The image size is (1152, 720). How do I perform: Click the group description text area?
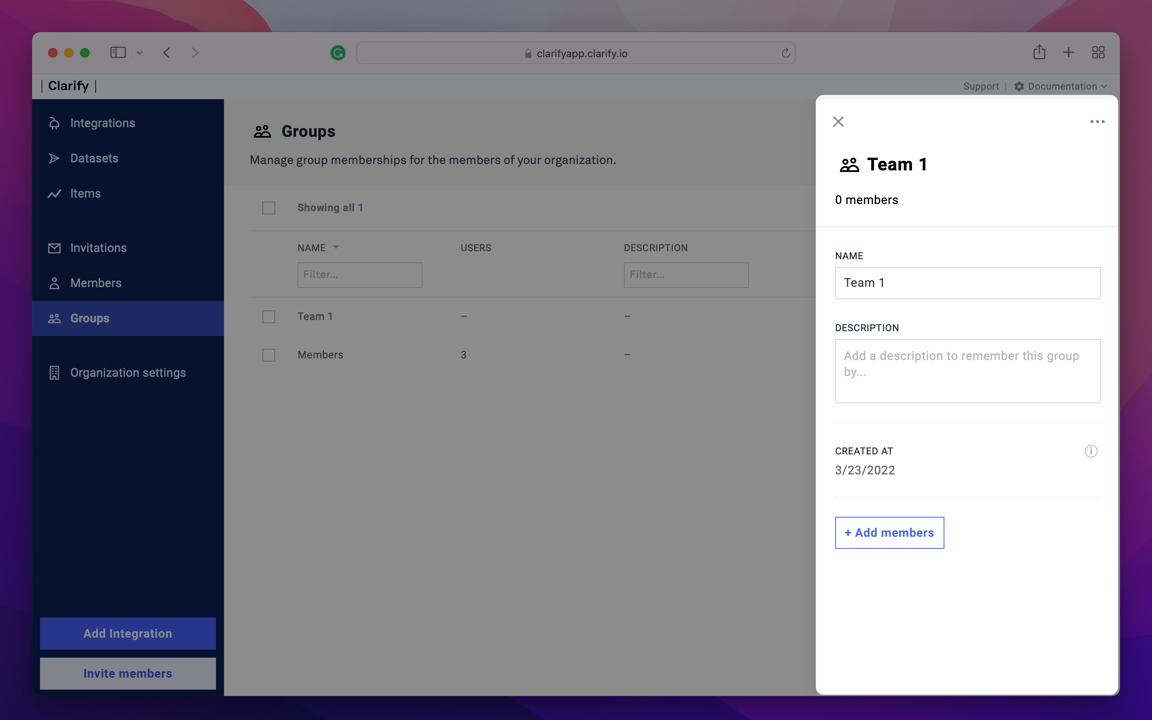click(x=967, y=371)
